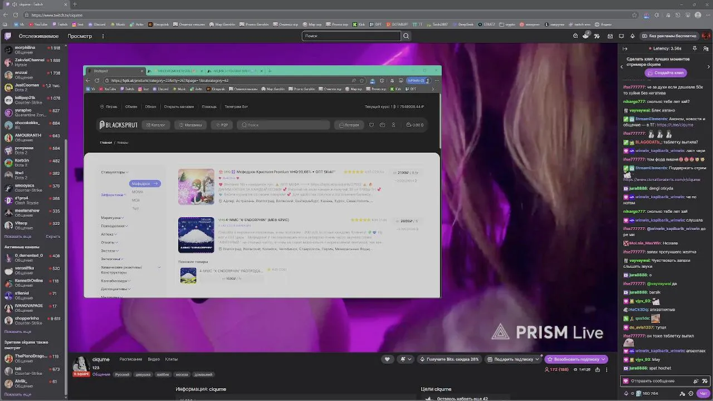
Task: Click the Чат send button
Action: pyautogui.click(x=703, y=393)
